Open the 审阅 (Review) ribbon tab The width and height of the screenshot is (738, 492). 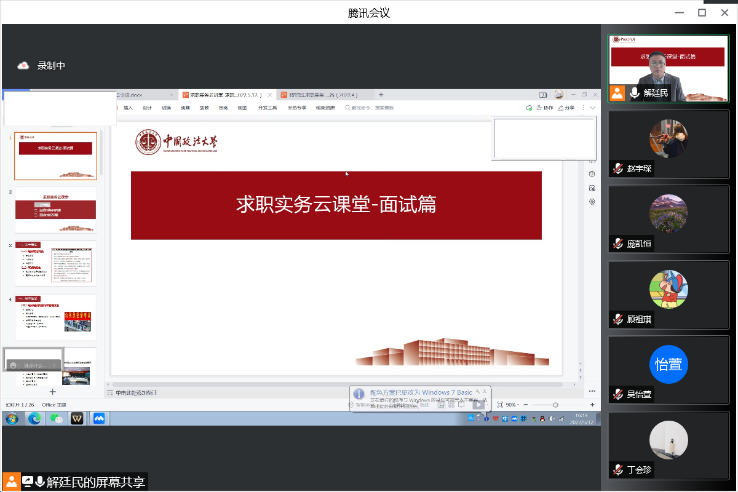pos(223,108)
